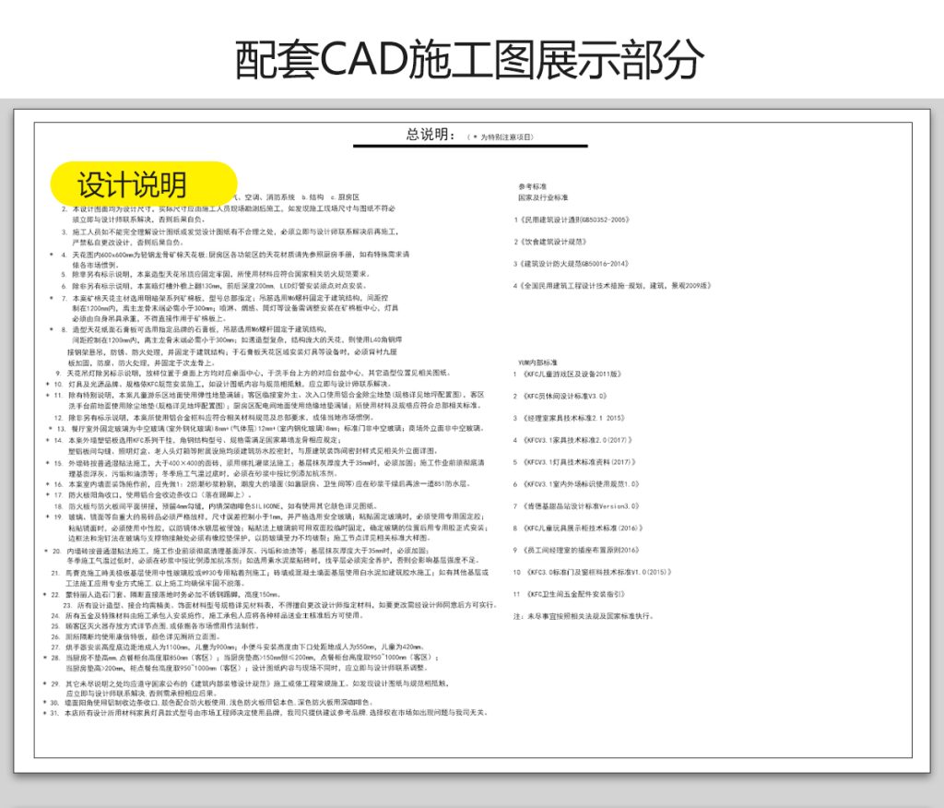944x808 pixels.
Task: Click standard 经理室家具技术标准2.1 2015
Action: coord(578,418)
